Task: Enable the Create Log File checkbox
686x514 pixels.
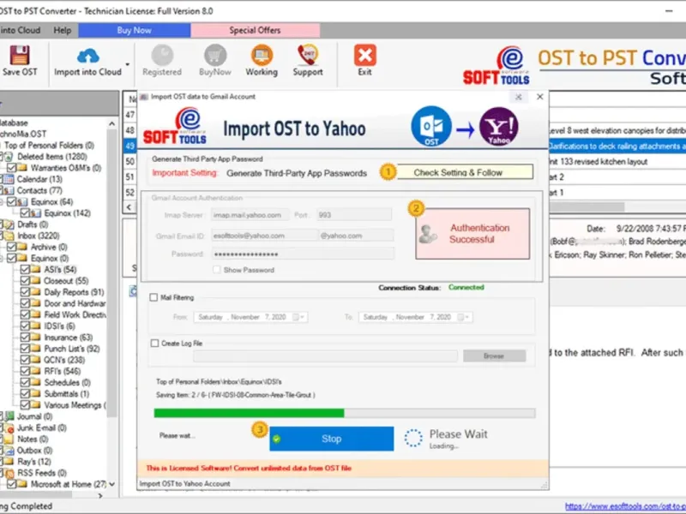Action: 154,344
